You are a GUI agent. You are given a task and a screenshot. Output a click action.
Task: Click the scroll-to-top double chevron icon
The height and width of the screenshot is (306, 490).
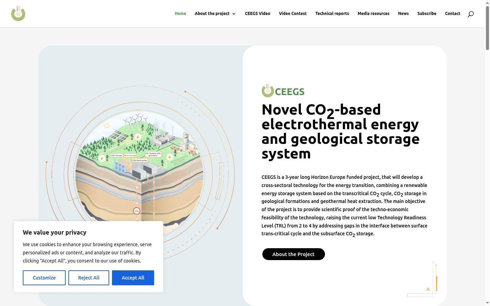(428, 289)
